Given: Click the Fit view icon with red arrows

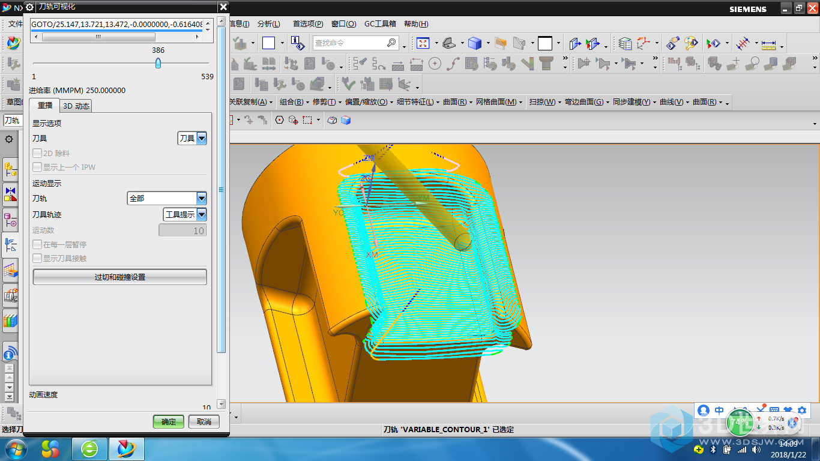Looking at the screenshot, I should (423, 43).
